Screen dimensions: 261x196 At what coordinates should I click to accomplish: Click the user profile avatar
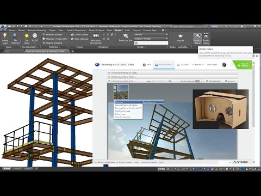coord(224,65)
